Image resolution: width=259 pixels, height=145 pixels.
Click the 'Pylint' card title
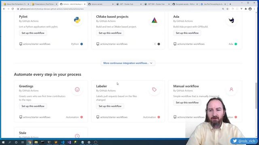point(23,17)
